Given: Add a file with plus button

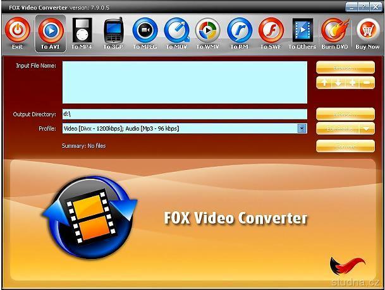Looking at the screenshot, I should click(x=352, y=83).
